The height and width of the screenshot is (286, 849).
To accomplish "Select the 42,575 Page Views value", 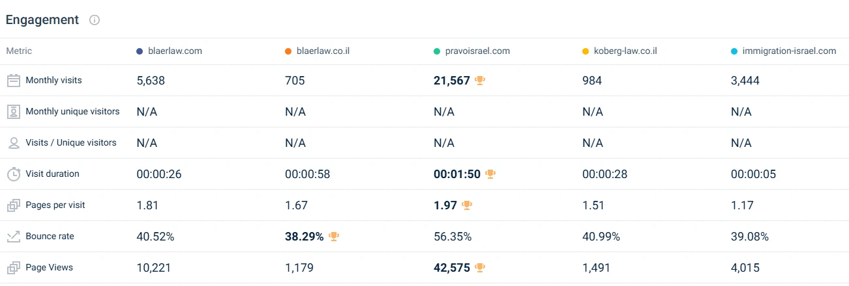I will click(452, 268).
